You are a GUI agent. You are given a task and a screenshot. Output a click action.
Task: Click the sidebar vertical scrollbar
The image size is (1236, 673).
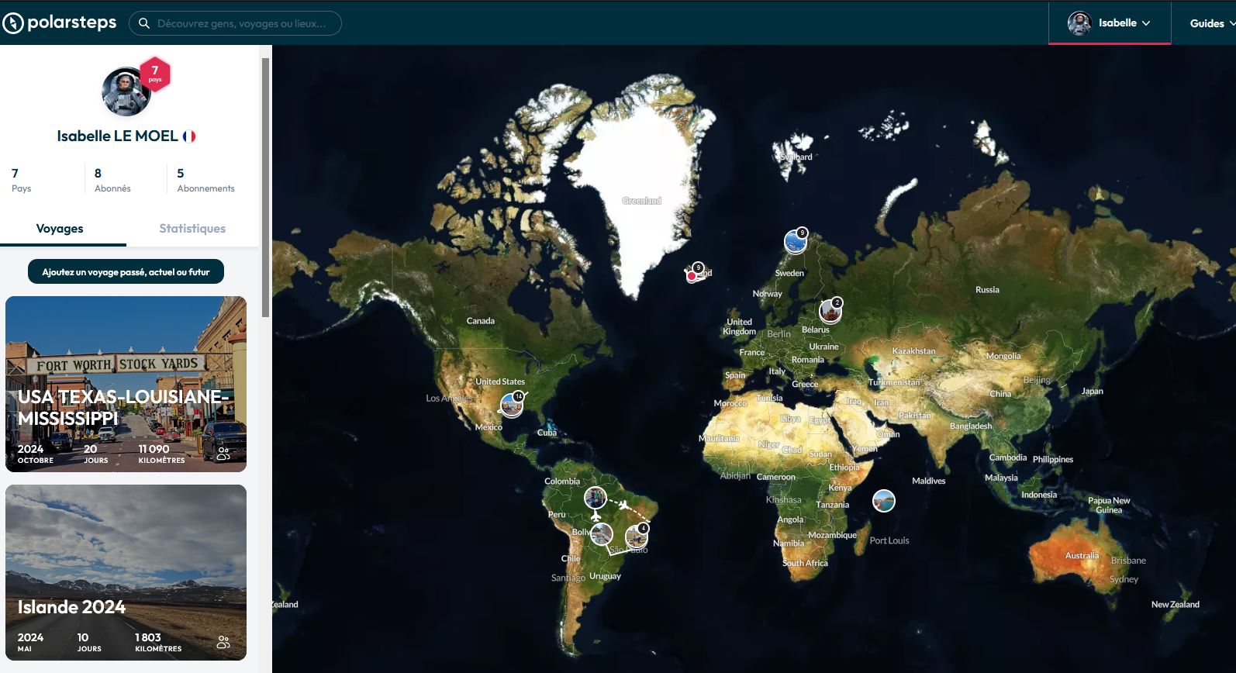pos(265,188)
